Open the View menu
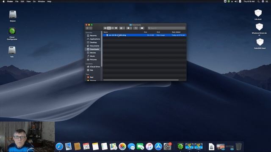 click(28, 1)
